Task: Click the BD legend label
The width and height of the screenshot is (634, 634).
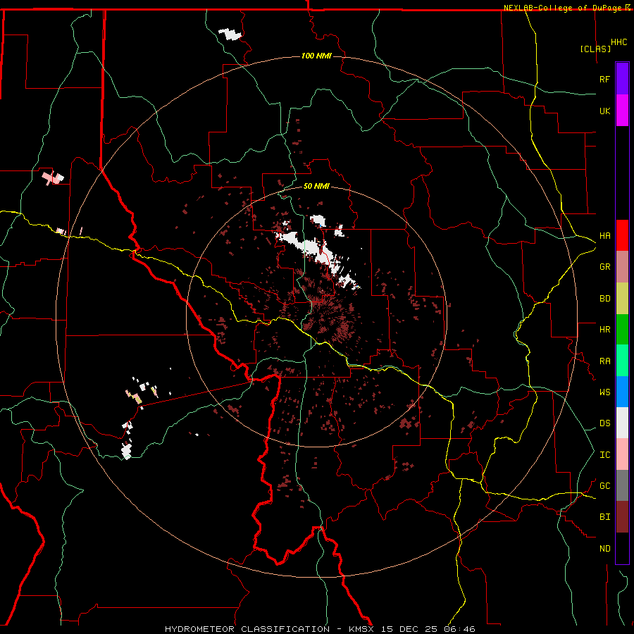Action: pyautogui.click(x=604, y=299)
